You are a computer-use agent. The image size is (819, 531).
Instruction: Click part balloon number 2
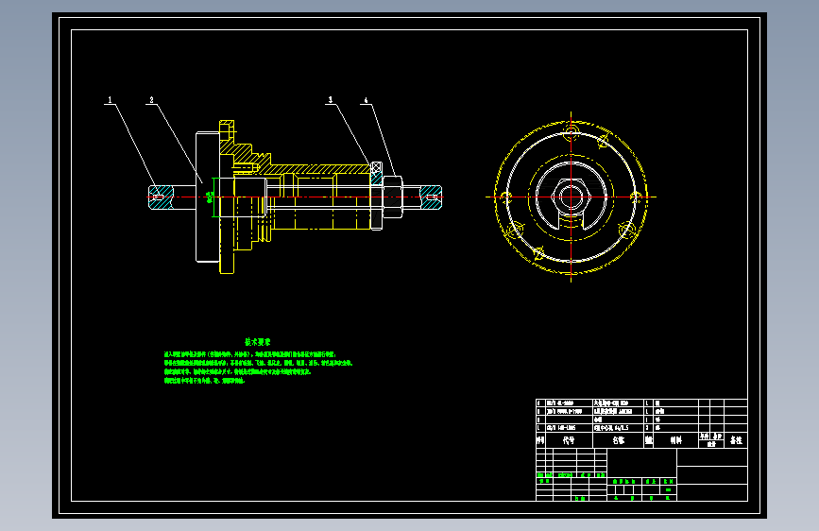click(x=151, y=100)
